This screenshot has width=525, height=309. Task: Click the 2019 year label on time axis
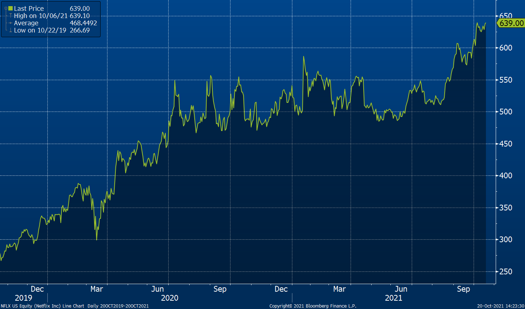(24, 298)
